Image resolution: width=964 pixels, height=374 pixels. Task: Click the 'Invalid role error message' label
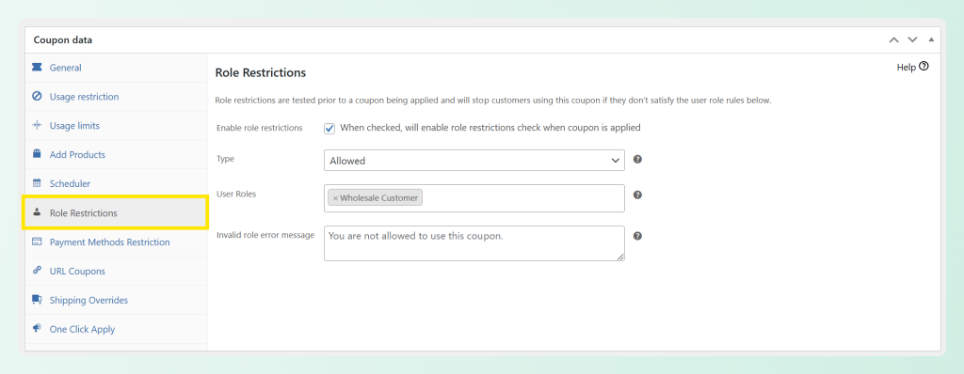[x=265, y=235]
